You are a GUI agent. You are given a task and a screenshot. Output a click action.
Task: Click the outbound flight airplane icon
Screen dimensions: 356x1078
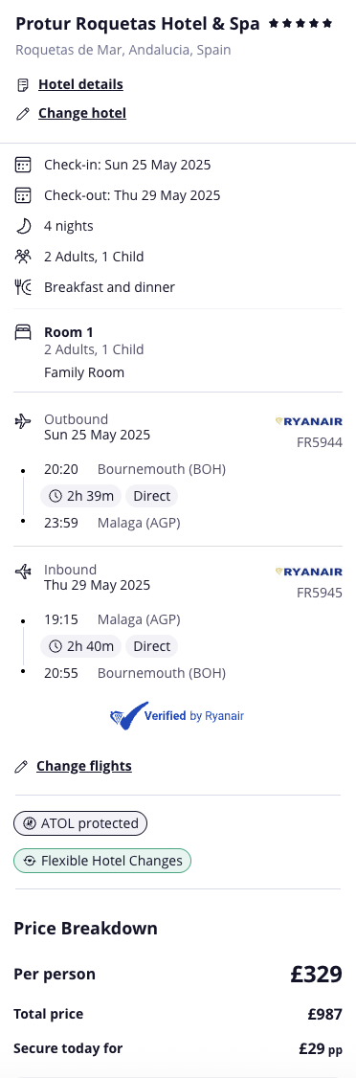(x=23, y=420)
